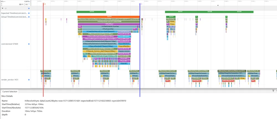The image size is (277, 119).
Task: Toggle the star on render_service 1431 row
Action: click(x=29, y=80)
